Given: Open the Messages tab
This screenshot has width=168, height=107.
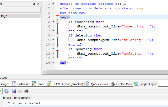Looking at the screenshot, I should point(5,84).
